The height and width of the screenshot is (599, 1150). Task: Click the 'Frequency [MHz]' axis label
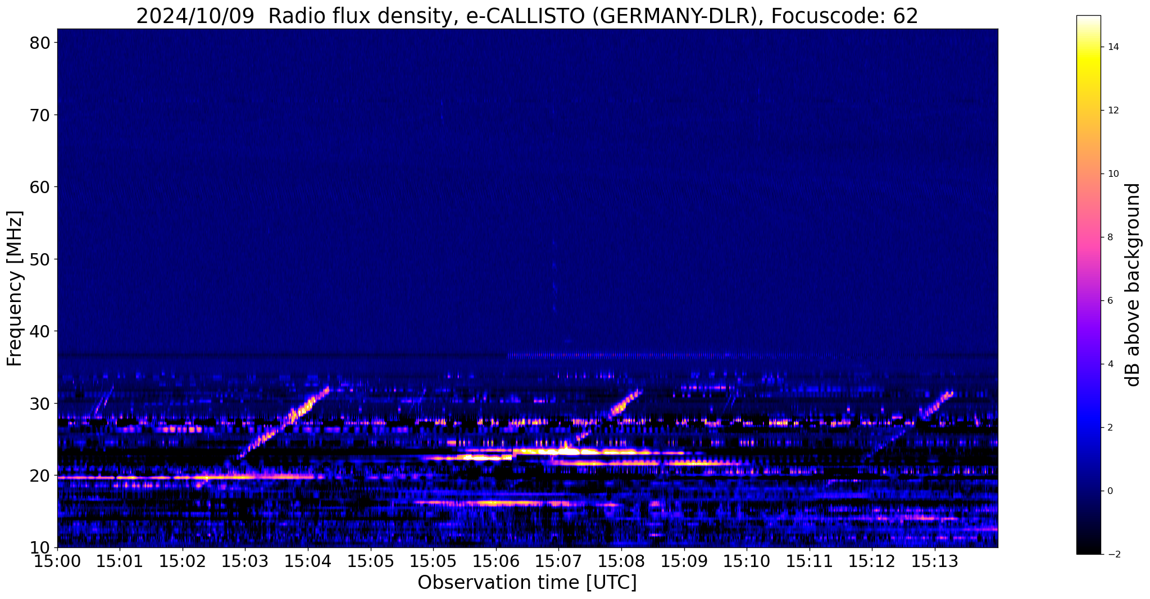(15, 289)
